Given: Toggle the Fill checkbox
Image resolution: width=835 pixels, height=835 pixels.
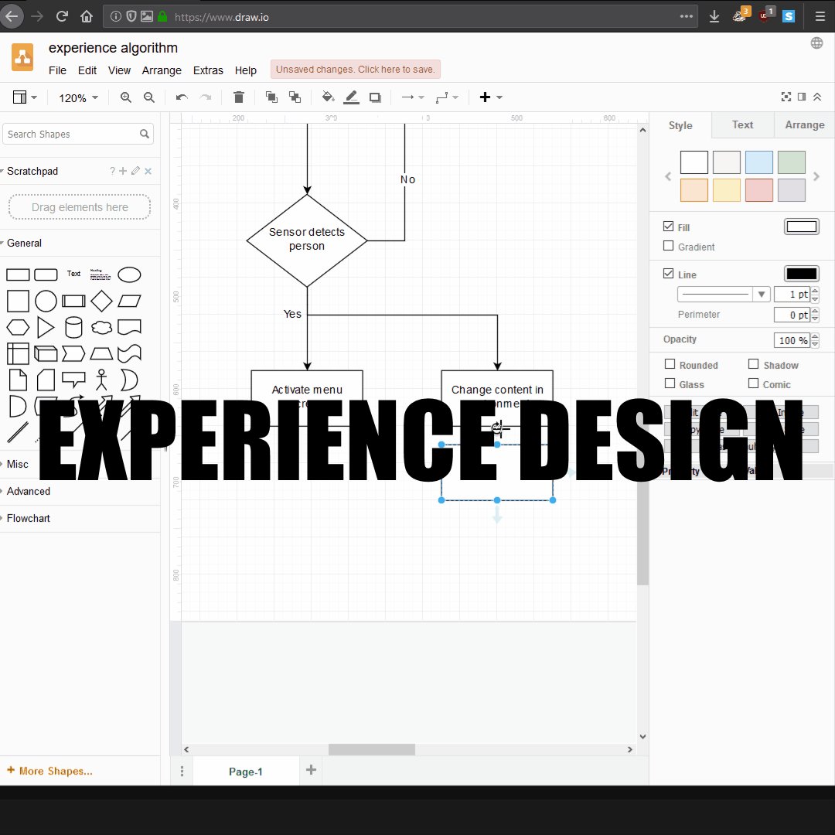Looking at the screenshot, I should 668,227.
